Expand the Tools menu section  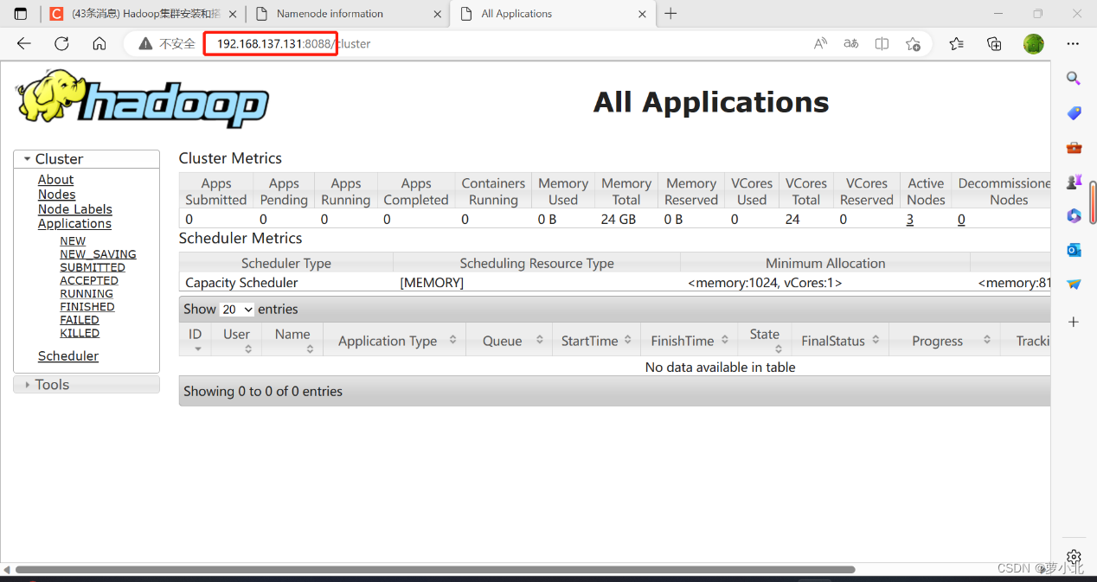click(x=87, y=385)
